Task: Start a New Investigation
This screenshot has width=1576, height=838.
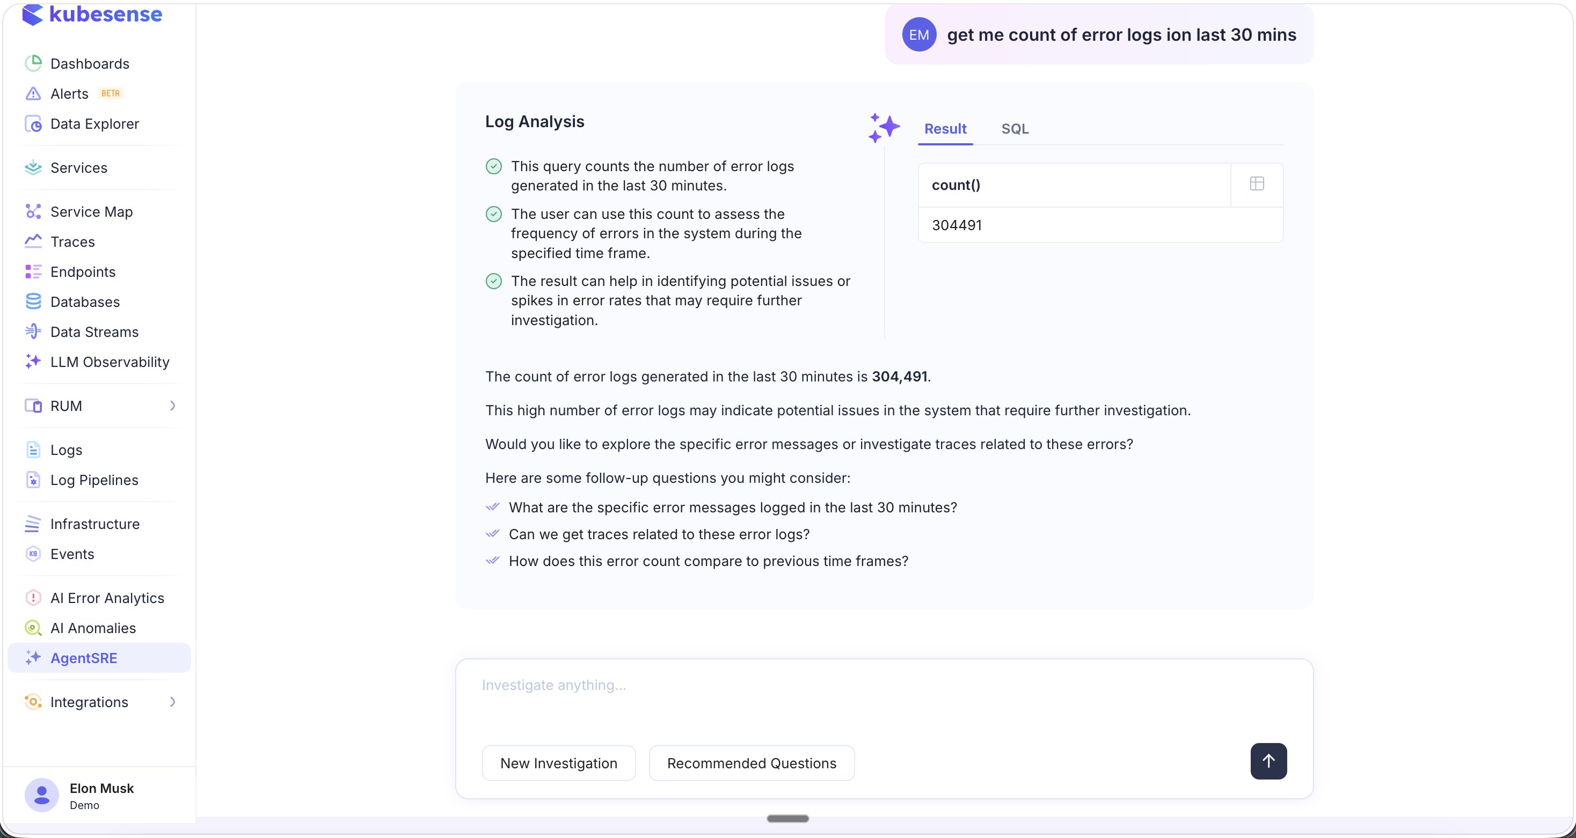Action: coord(559,763)
